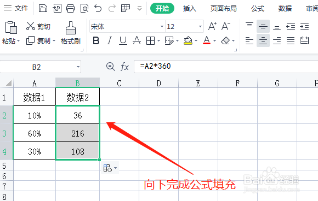Click the Name Box showing B2
The height and width of the screenshot is (201, 318).
41,67
